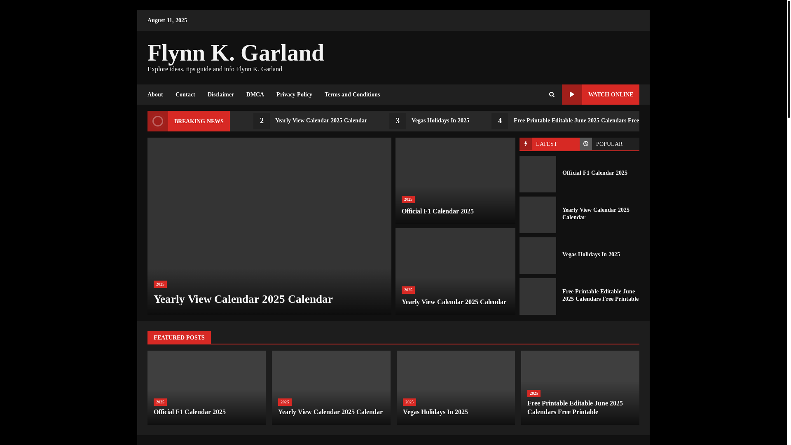Open featured post Yearly View Calendar 2025 Calendar
This screenshot has height=445, width=791.
pos(330,412)
